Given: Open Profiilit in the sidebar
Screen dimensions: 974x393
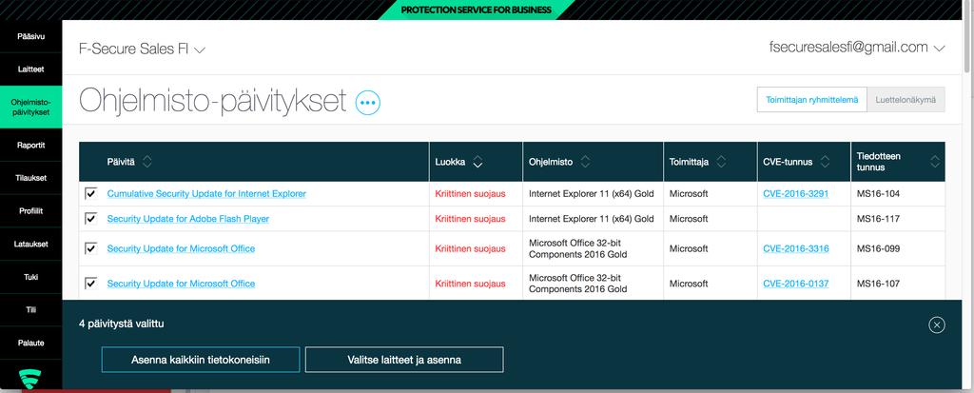Looking at the screenshot, I should click(x=31, y=211).
